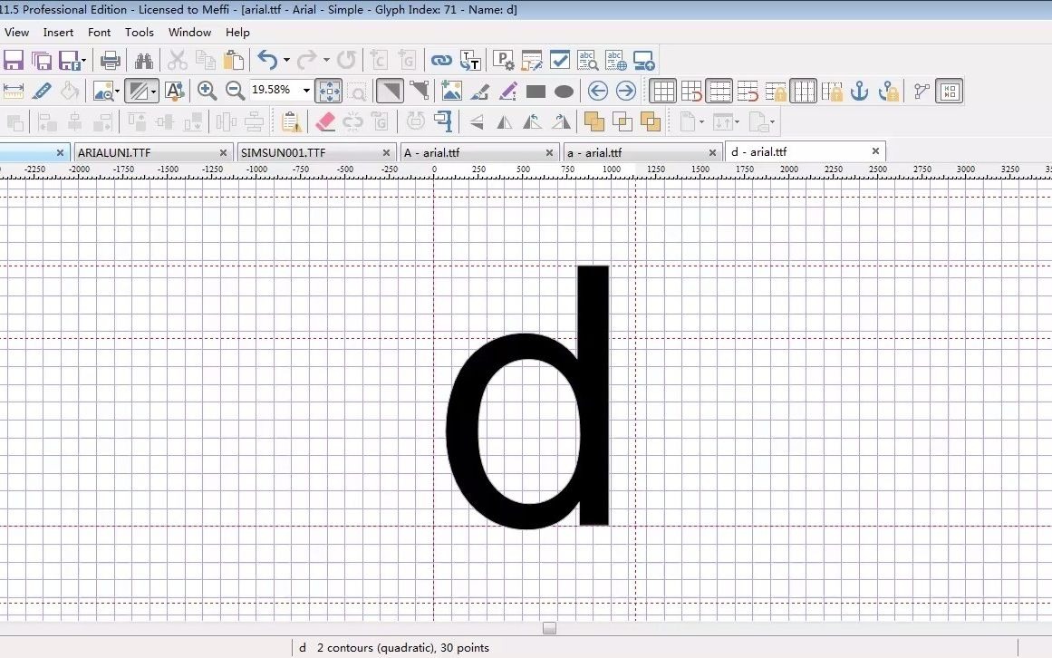Click the Zoom In button
Screen dimensions: 1052x658
click(x=207, y=91)
